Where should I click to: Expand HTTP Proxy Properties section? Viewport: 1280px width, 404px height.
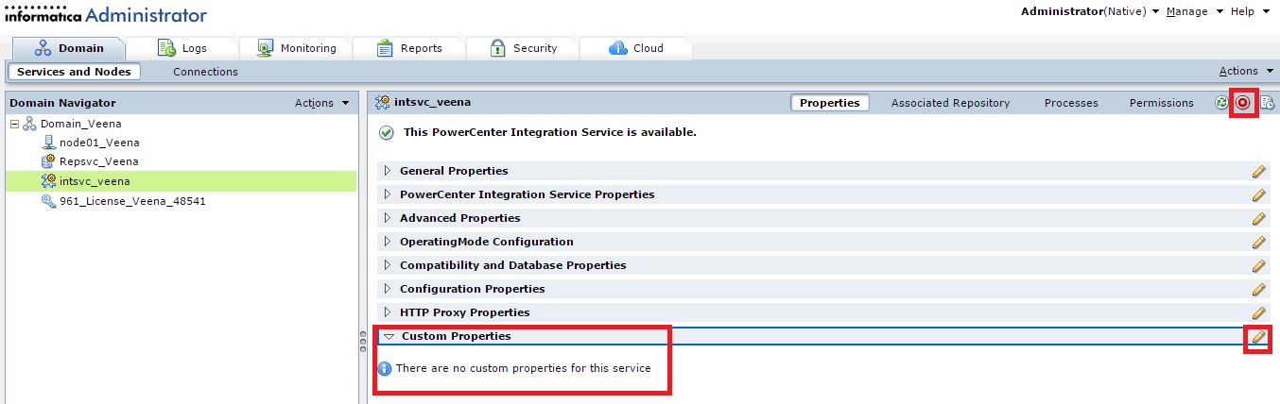387,312
